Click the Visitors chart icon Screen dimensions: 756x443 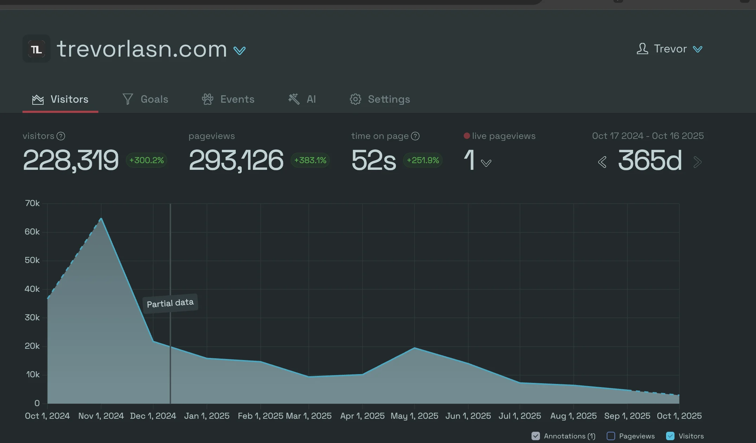click(x=38, y=99)
